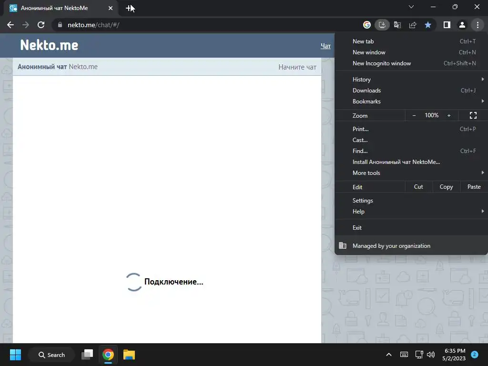
Task: Toggle the bookmark star for this page
Action: point(428,25)
